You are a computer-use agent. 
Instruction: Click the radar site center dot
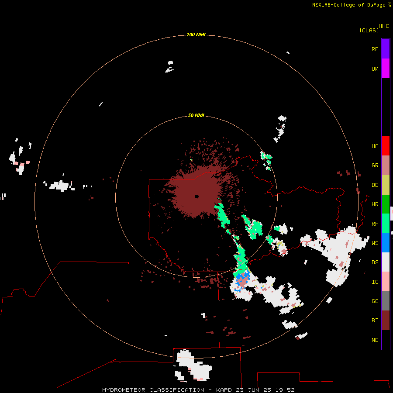click(x=196, y=196)
